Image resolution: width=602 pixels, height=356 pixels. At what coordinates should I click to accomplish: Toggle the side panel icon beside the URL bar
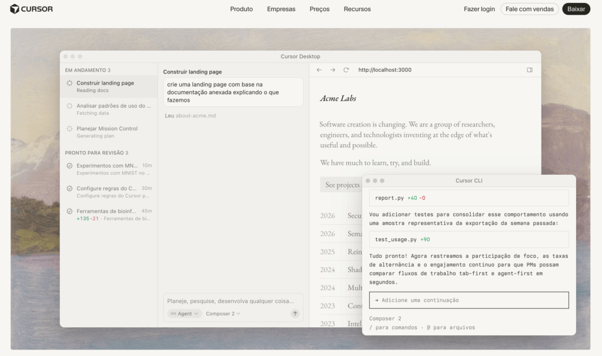[530, 70]
